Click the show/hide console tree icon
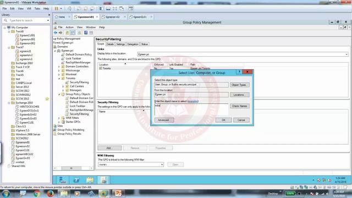This screenshot has width=352, height=198. coord(73,33)
